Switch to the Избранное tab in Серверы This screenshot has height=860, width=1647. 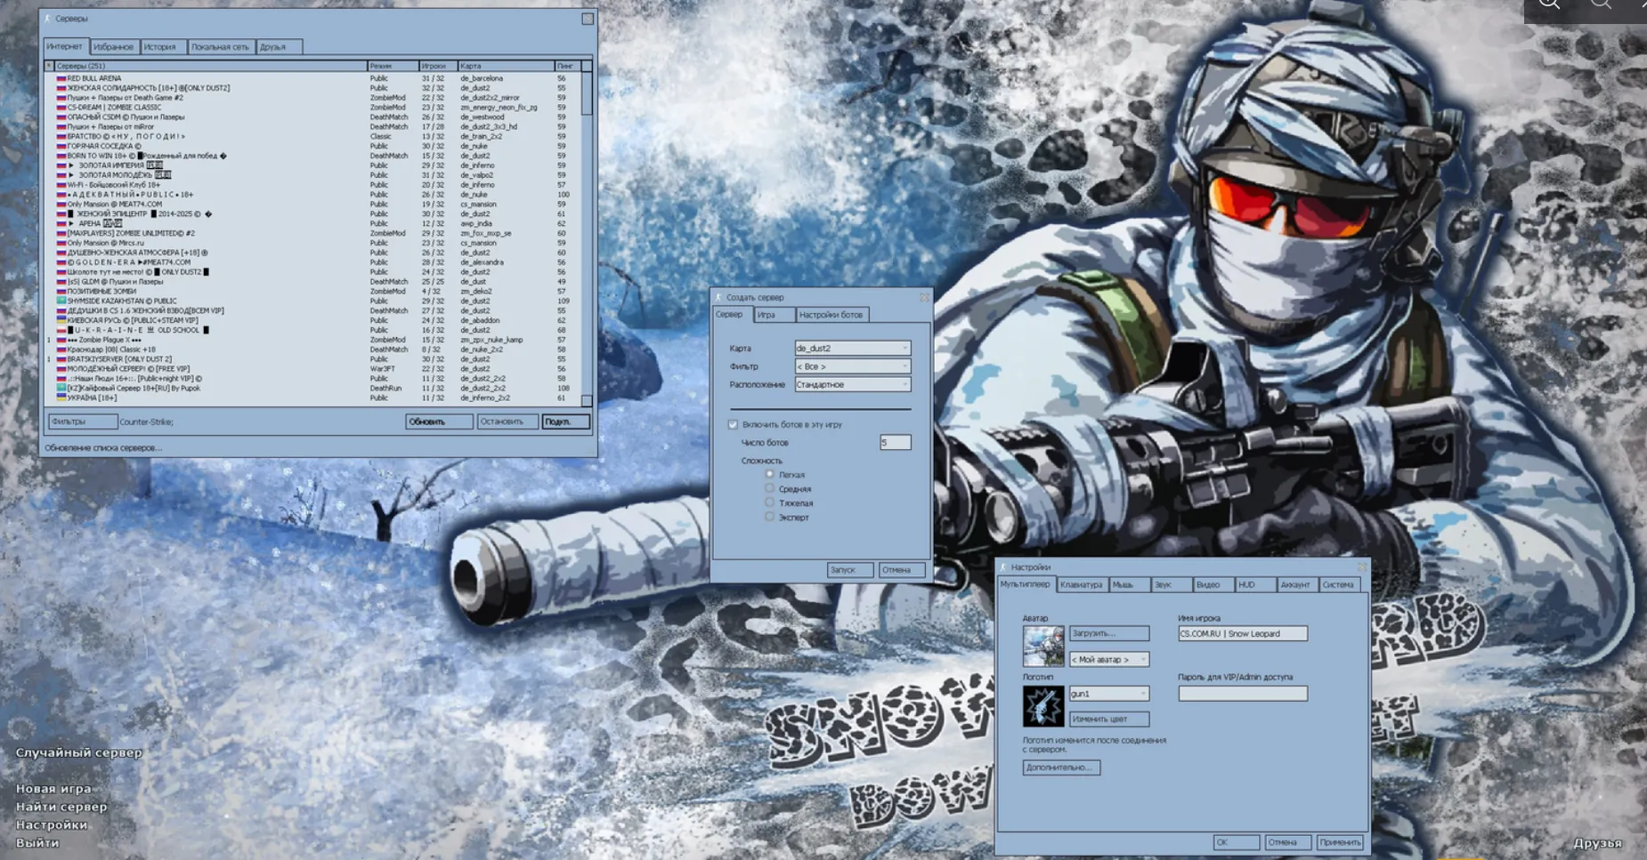(x=113, y=47)
